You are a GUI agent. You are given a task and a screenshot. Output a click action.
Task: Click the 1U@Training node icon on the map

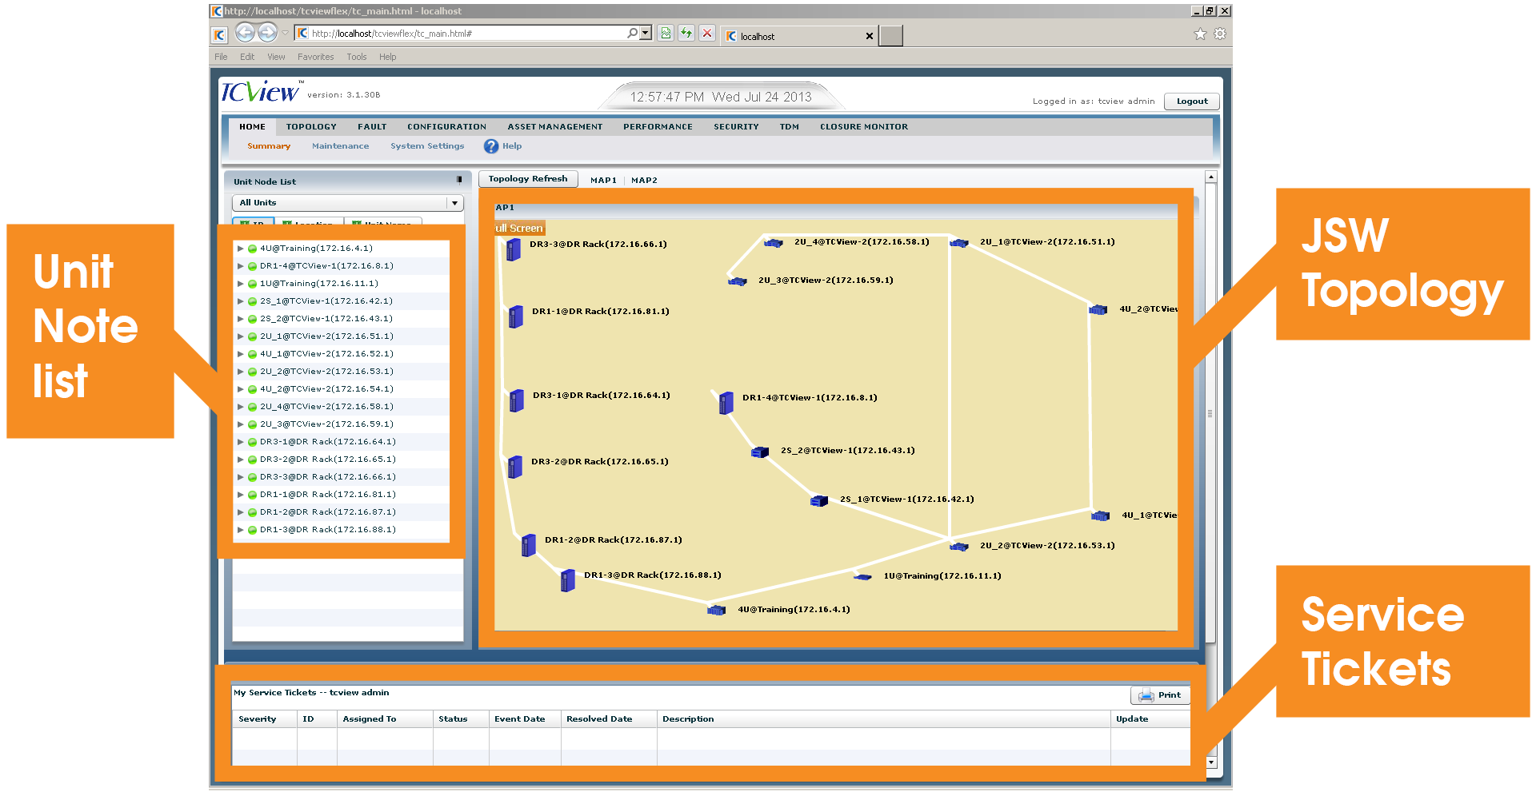(862, 576)
